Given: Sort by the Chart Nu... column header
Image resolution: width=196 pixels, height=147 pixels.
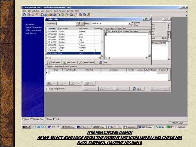Looking at the screenshot, I should click(x=53, y=29).
